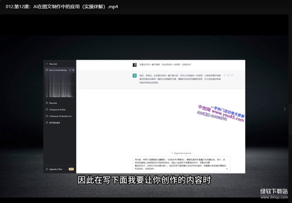The height and width of the screenshot is (203, 292).
Task: Send message with the paper plane icon
Action: click(x=227, y=169)
